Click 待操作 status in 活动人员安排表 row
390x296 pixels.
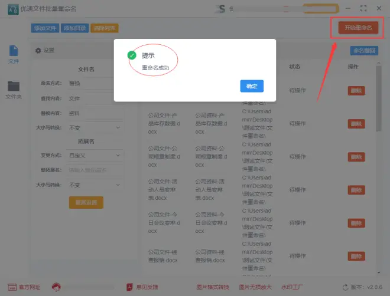297,190
